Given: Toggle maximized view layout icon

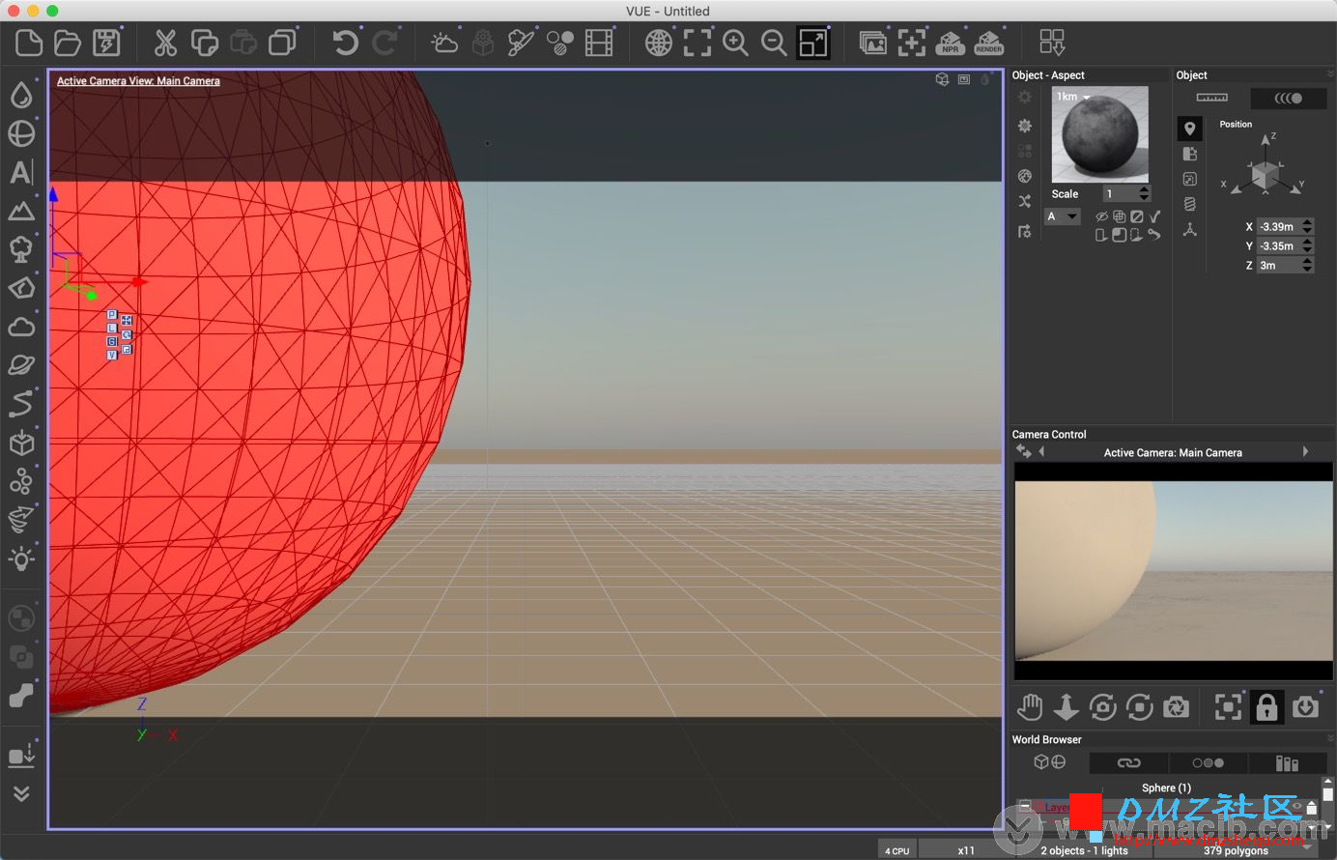Looking at the screenshot, I should (813, 43).
